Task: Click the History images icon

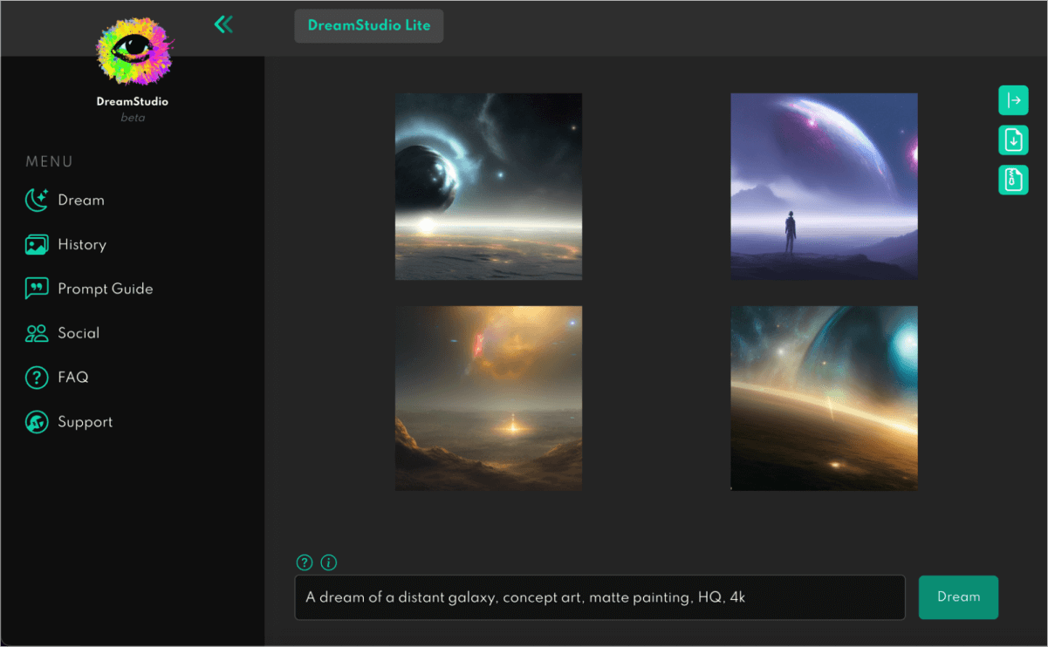Action: pos(37,244)
